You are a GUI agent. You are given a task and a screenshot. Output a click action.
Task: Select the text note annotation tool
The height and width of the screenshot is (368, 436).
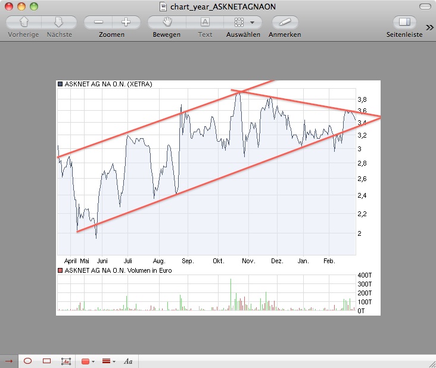point(66,361)
